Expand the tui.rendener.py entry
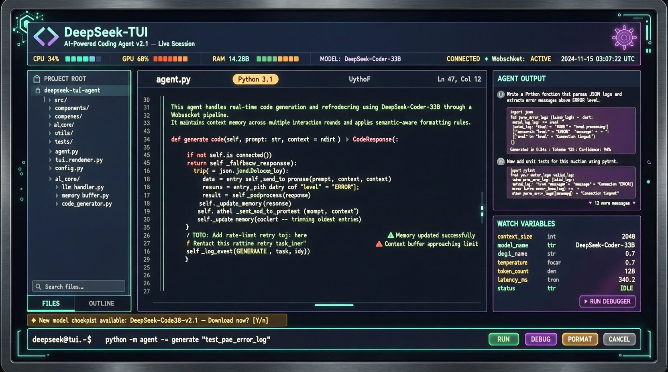Viewport: 668px width, 372px height. pyautogui.click(x=51, y=160)
